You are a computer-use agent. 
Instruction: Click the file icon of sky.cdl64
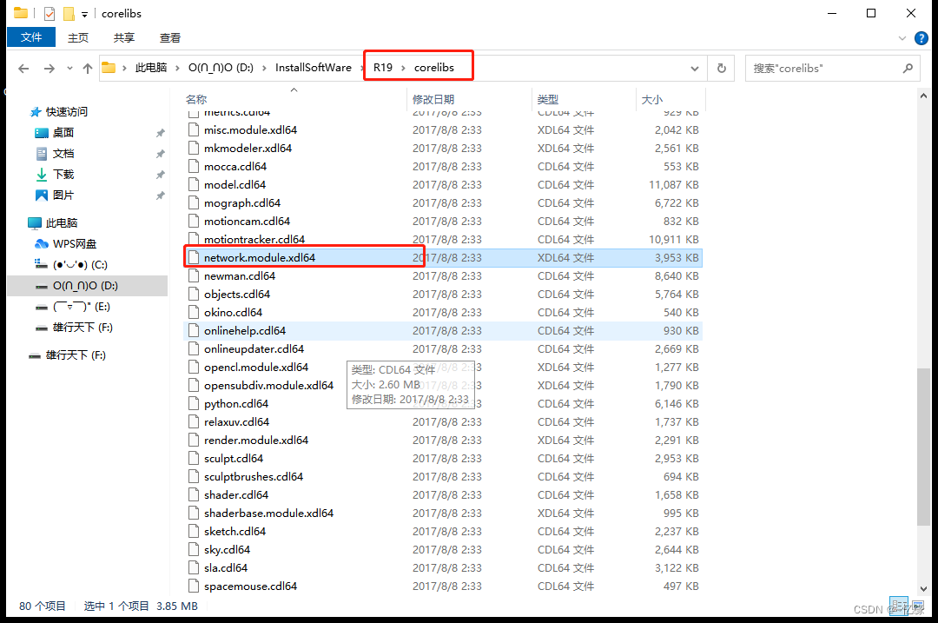pos(193,549)
